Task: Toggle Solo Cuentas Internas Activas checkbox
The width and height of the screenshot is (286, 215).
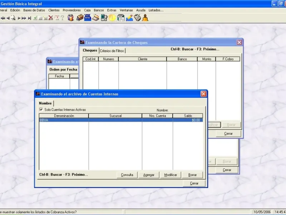Action: (x=41, y=110)
